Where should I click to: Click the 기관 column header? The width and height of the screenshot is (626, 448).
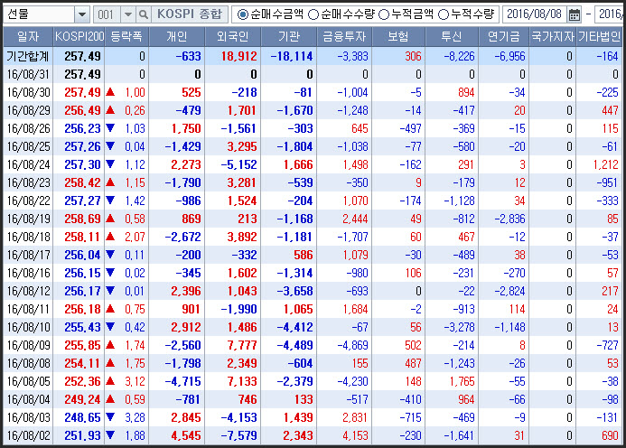click(289, 37)
